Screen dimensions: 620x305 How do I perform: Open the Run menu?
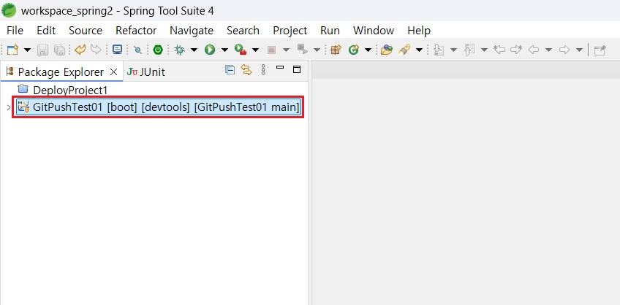pos(330,31)
